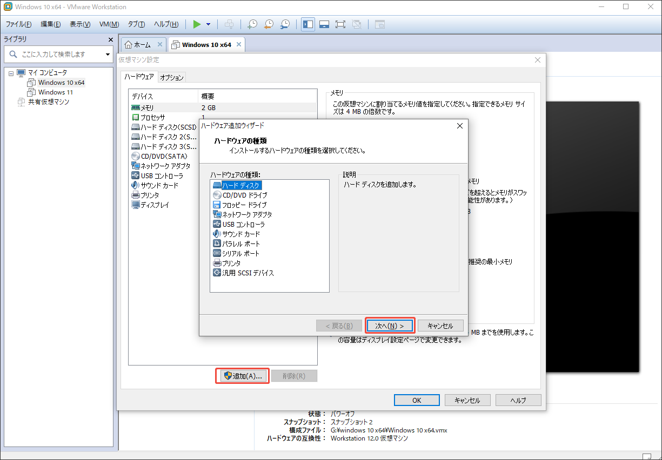Select the メモリ device row
Image resolution: width=662 pixels, height=460 pixels.
click(222, 108)
